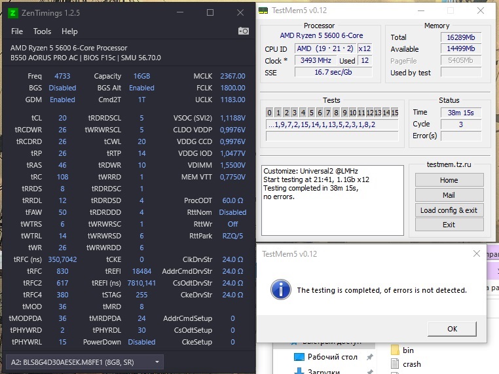The height and width of the screenshot is (374, 499).
Task: Select test number 3 box
Action: point(295,113)
